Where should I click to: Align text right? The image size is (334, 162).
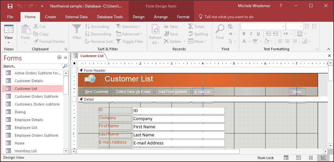click(295, 41)
